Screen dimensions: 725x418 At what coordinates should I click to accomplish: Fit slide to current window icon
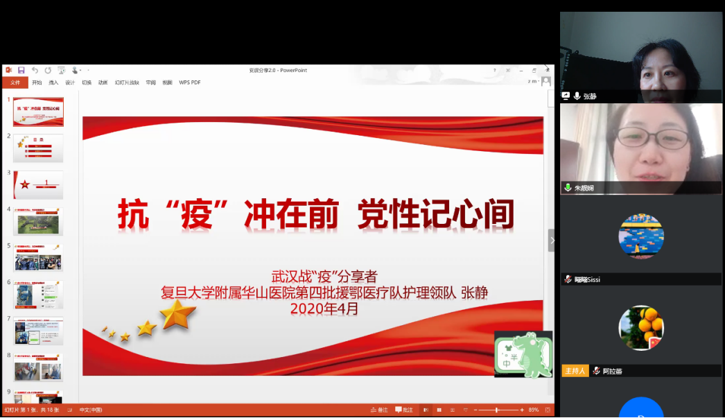(x=548, y=410)
